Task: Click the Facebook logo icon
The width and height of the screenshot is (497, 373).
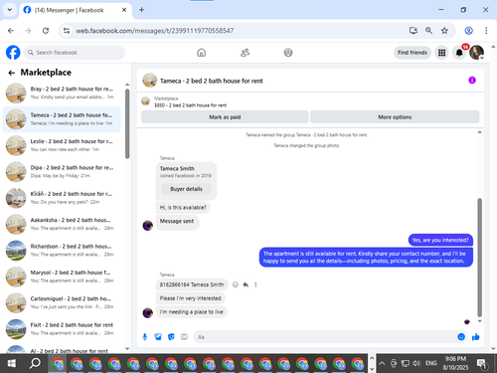Action: [13, 53]
